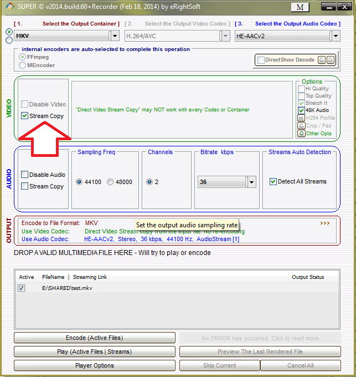
Task: Open the audio bitrate kbps dropdown
Action: click(x=251, y=182)
